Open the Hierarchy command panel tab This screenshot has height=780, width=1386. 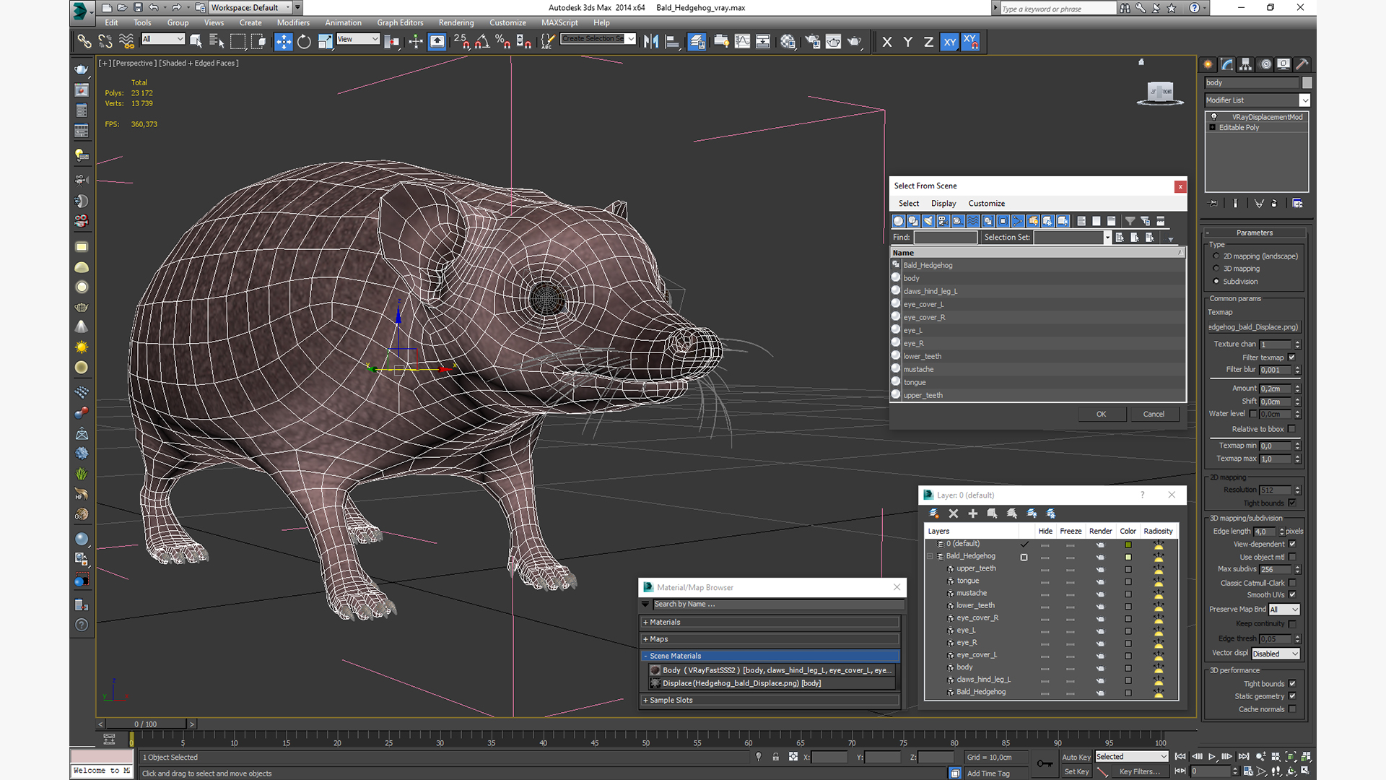tap(1246, 64)
